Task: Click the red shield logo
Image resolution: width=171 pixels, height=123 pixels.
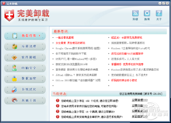Action: pos(9,15)
